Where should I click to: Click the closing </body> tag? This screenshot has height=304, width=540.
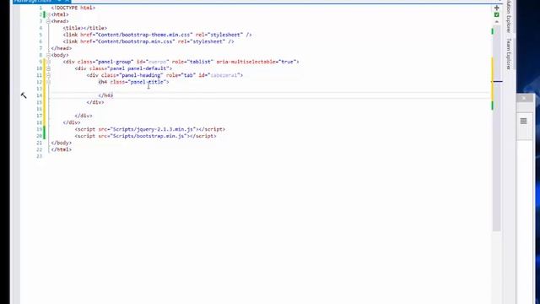(x=62, y=143)
